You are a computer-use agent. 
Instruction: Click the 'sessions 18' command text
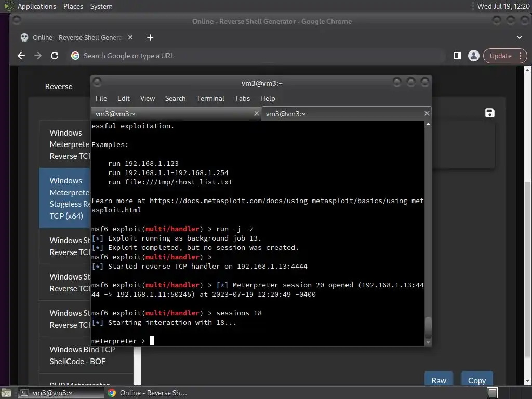click(x=239, y=313)
